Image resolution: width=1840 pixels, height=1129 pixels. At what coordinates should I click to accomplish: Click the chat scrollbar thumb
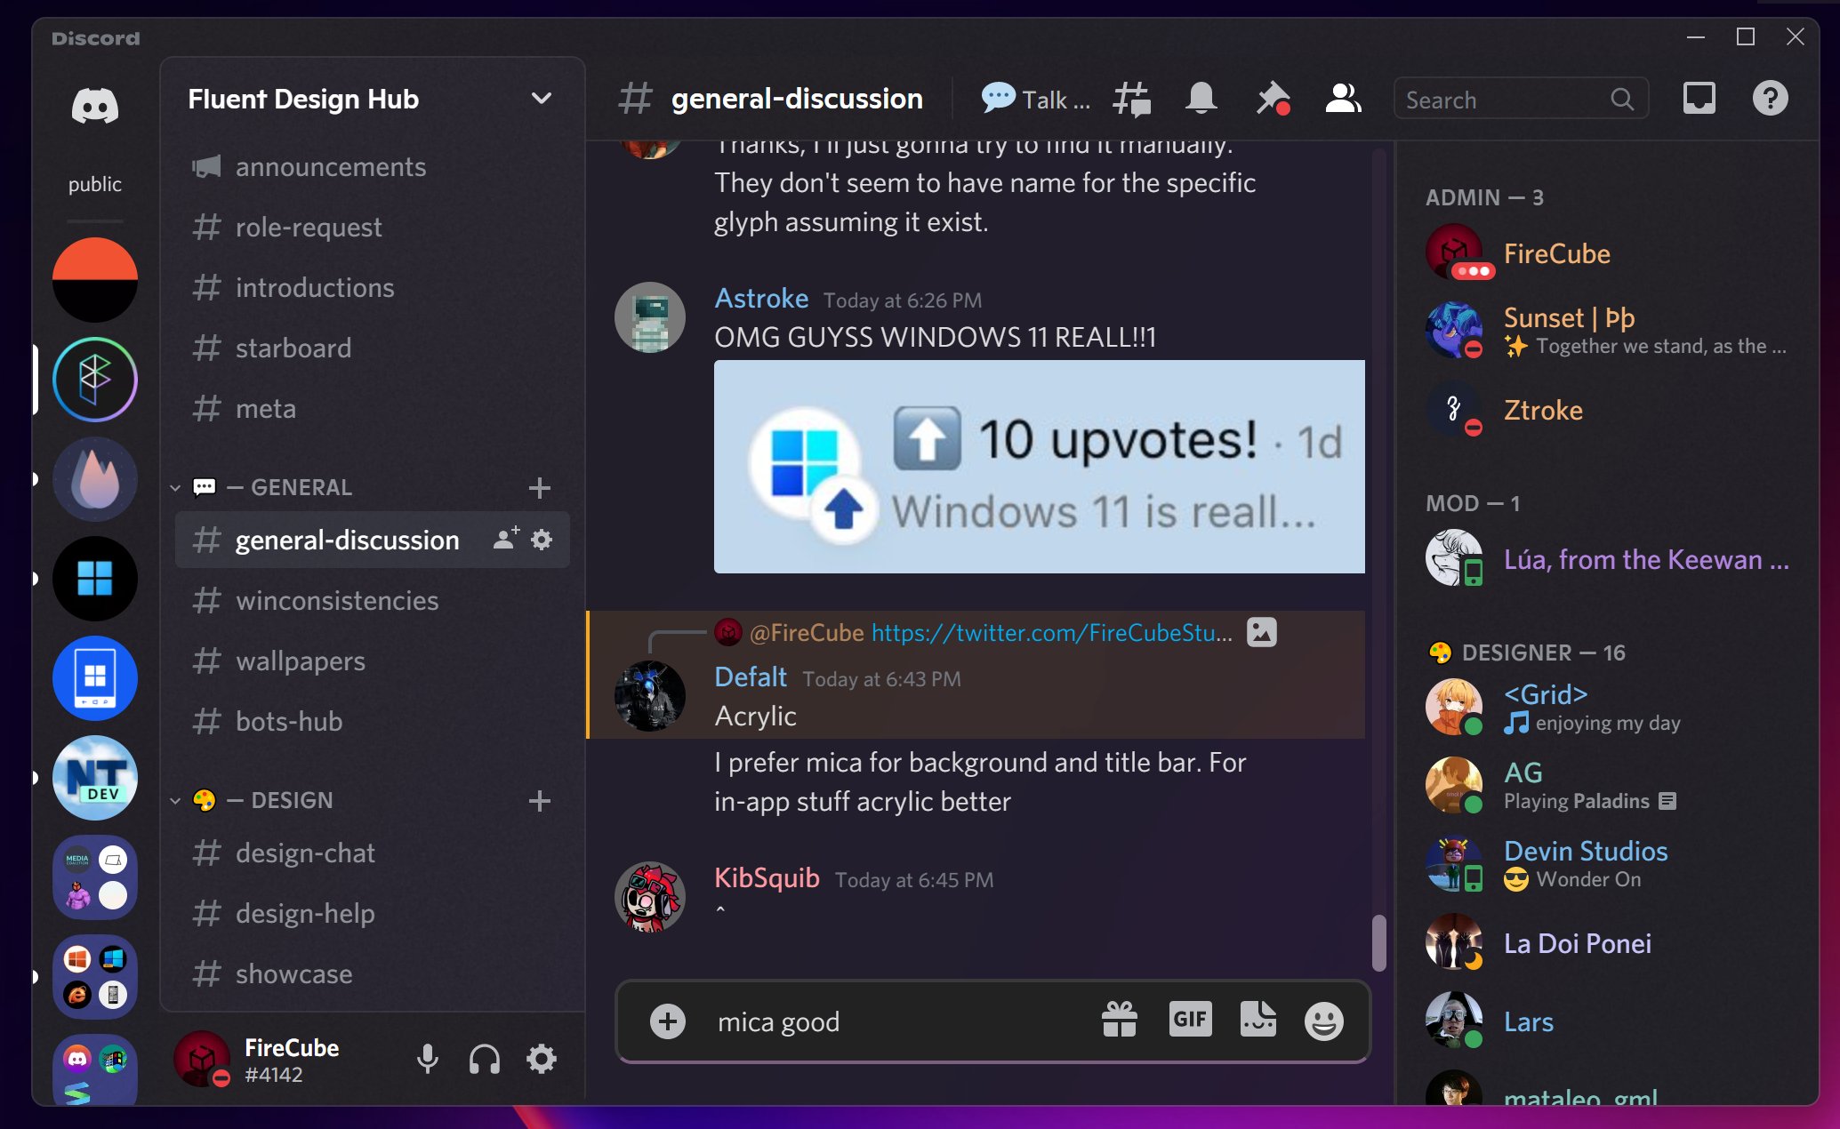pyautogui.click(x=1378, y=942)
